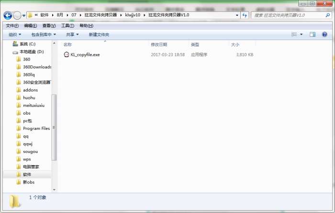Select 系统 (C:) drive in the tree

coord(27,44)
